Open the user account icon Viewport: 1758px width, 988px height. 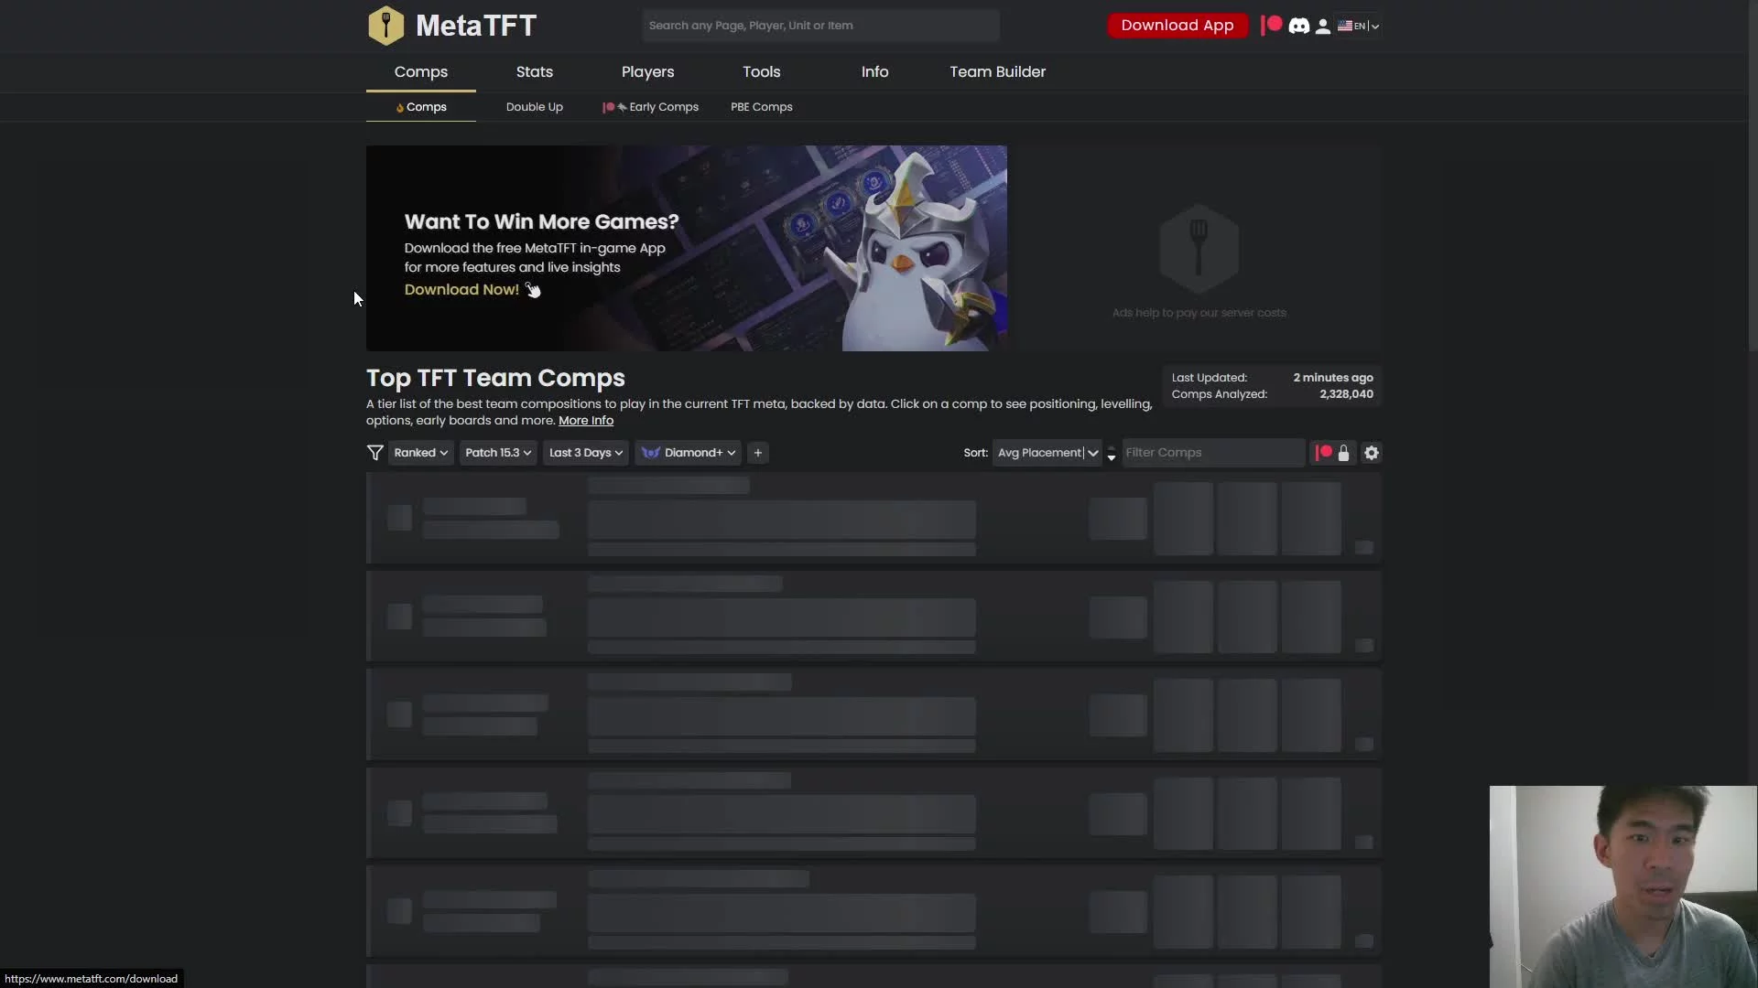(x=1322, y=27)
